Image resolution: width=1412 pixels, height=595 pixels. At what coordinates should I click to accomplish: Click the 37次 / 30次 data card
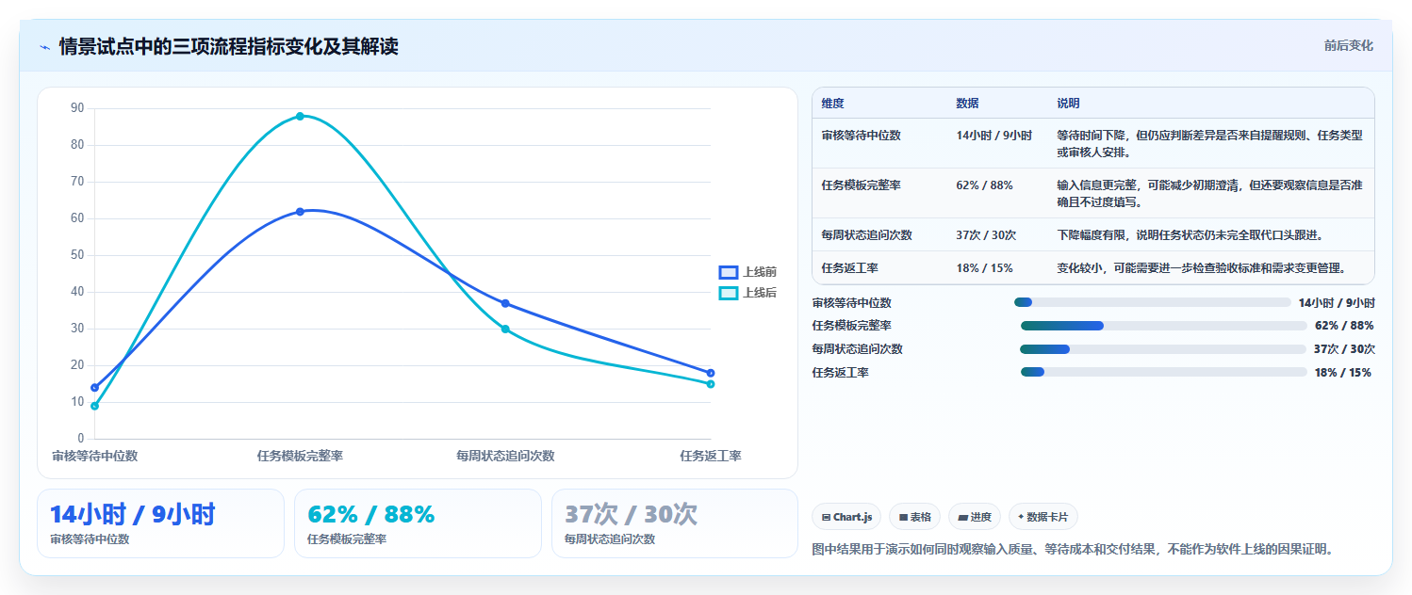[675, 523]
